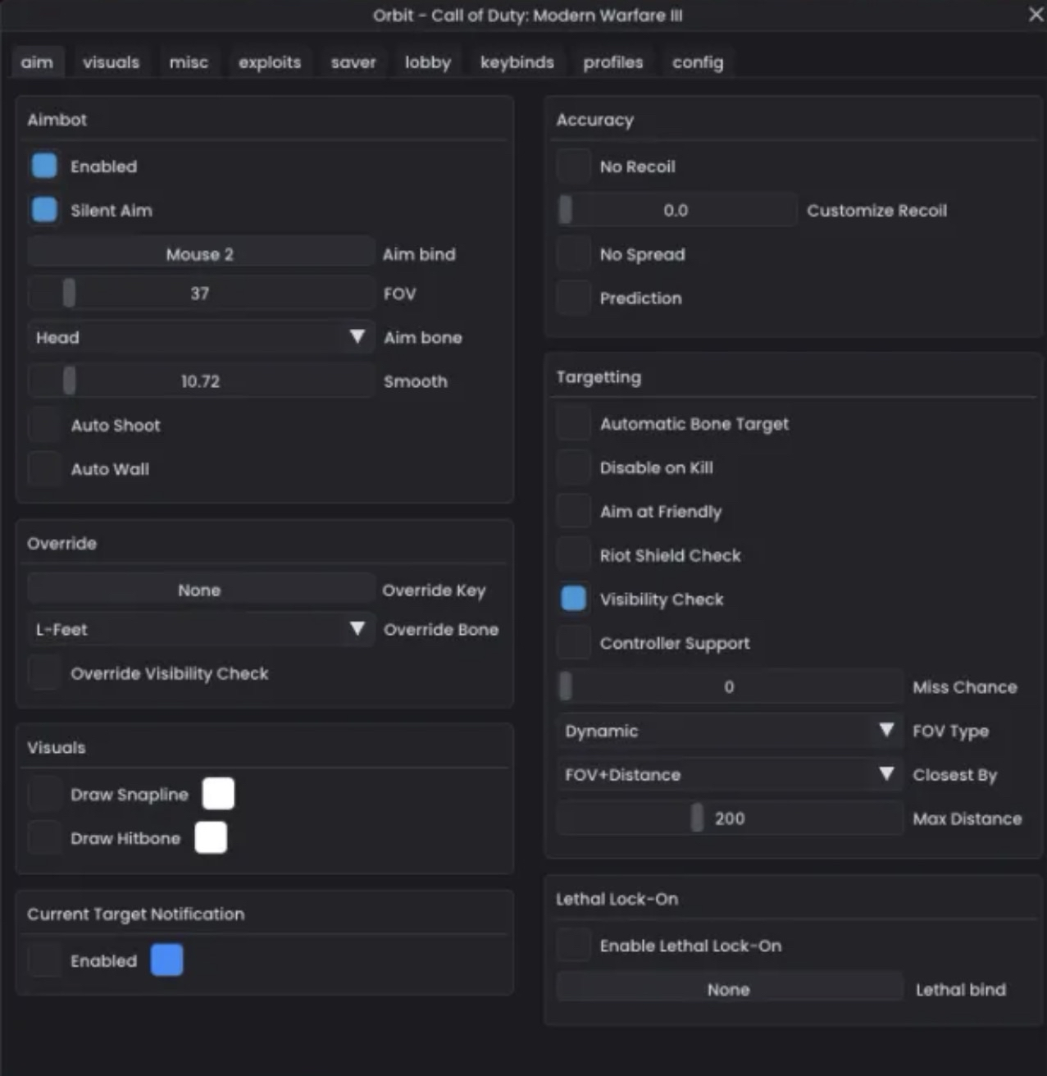The width and height of the screenshot is (1047, 1076).
Task: Disable the Visibility Check checkbox
Action: 573,599
